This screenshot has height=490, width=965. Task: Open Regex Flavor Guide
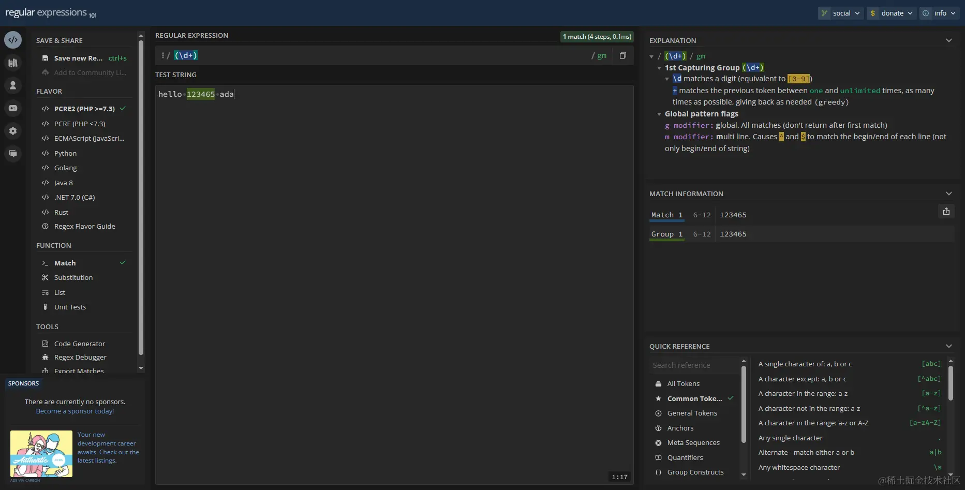coord(84,226)
